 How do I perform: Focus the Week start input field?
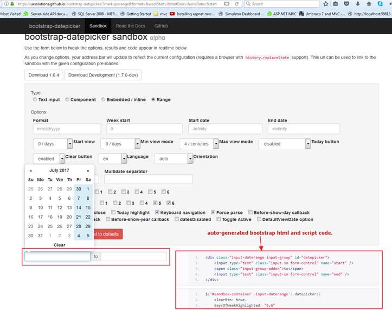coord(145,129)
